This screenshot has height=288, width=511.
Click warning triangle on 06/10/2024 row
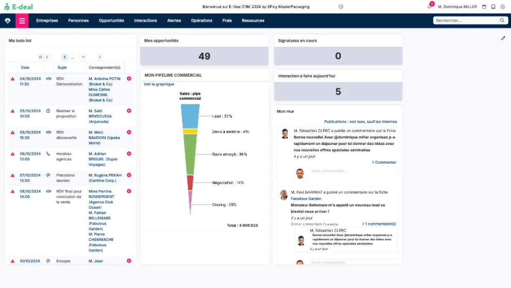(13, 154)
